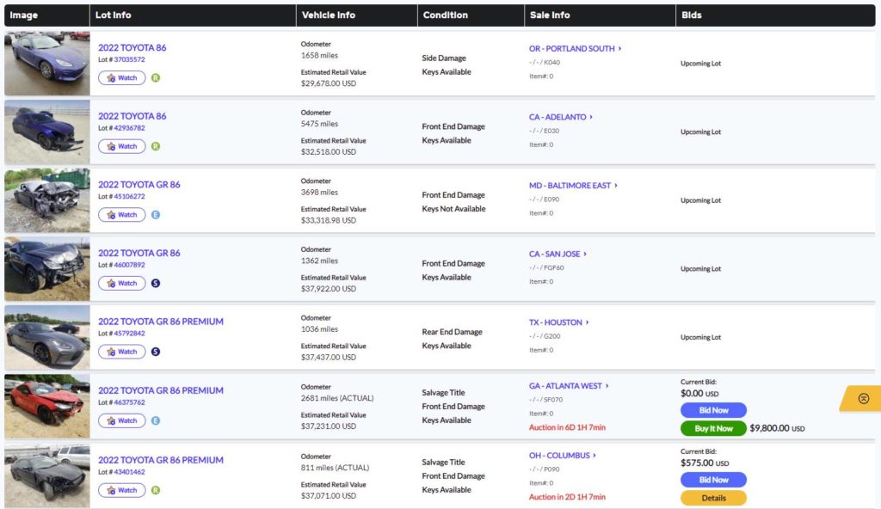
Task: Open GR 86 Premium Columbus listing title
Action: 161,460
